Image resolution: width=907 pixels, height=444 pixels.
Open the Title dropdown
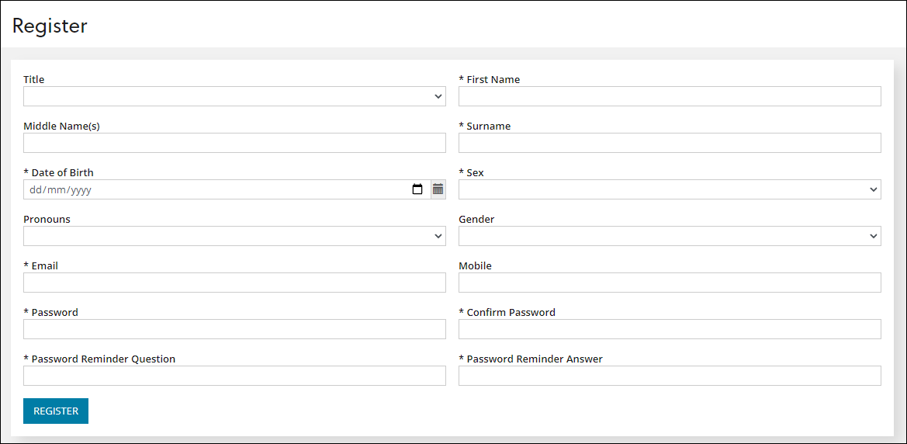(234, 97)
